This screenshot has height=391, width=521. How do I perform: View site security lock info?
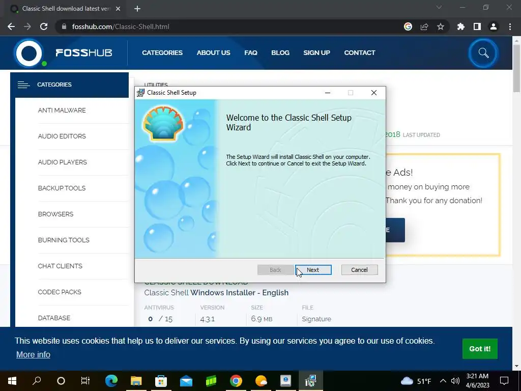pyautogui.click(x=64, y=26)
